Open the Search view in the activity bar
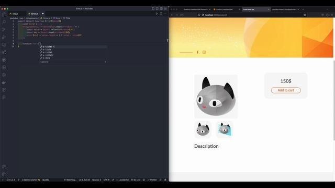The height and width of the screenshot is (188, 335). [4, 22]
